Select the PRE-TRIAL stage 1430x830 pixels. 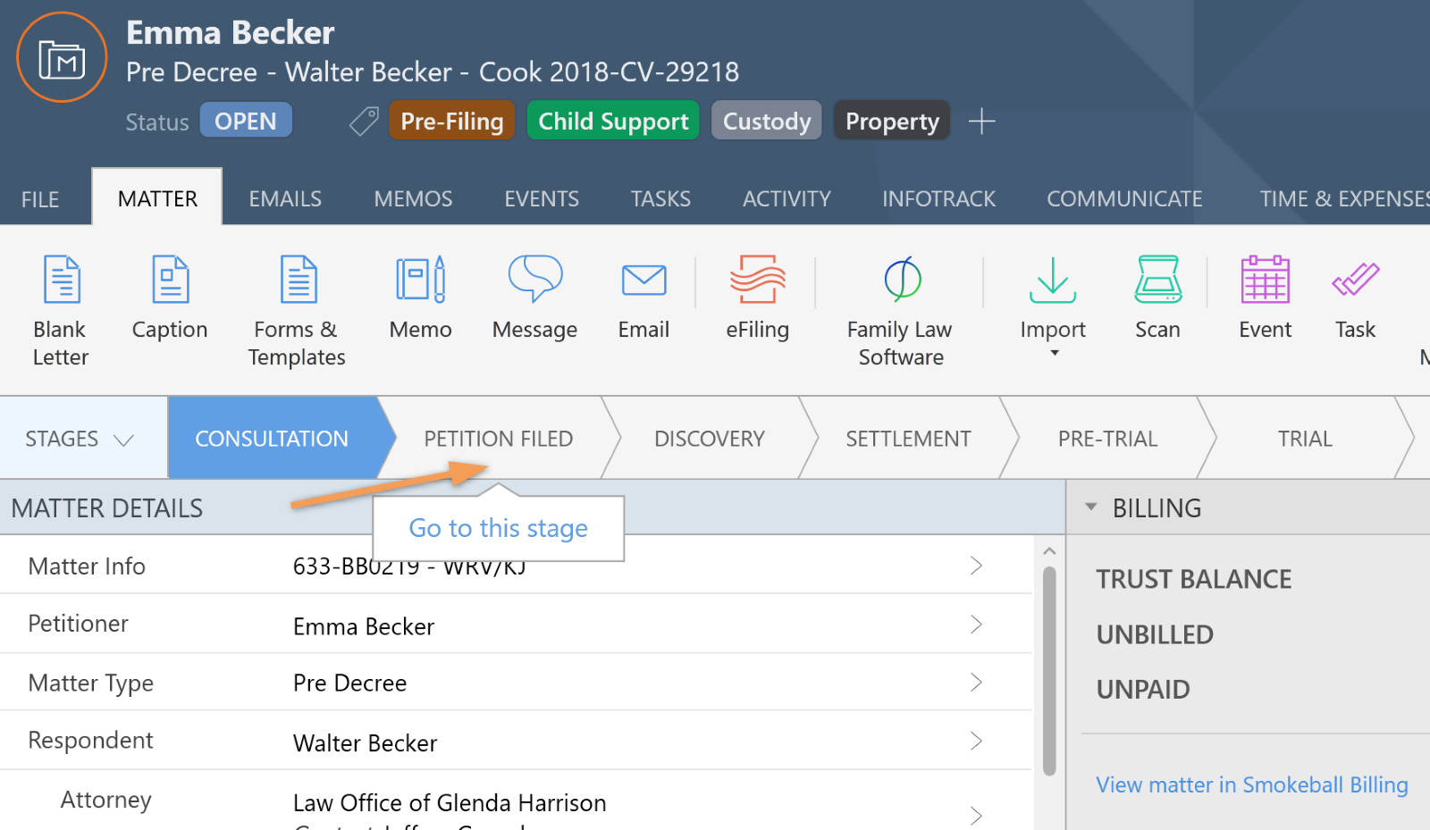(x=1107, y=439)
